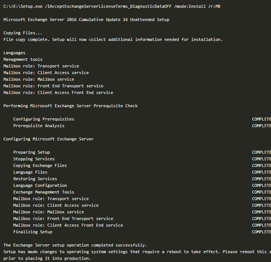271x262 pixels.
Task: Click the 'Copying Files...' line
Action: 23,33
